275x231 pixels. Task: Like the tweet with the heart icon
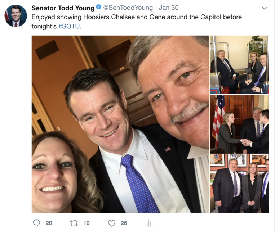[x=112, y=223]
